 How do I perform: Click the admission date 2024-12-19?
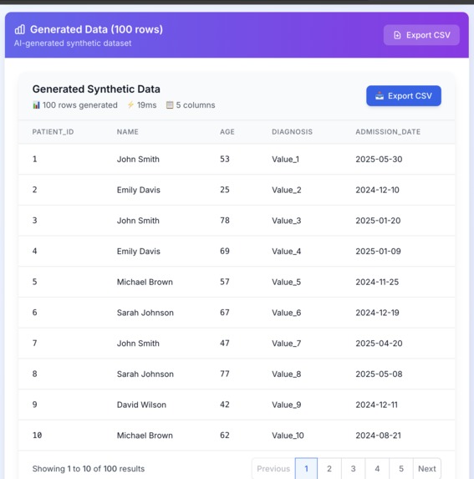[378, 313]
